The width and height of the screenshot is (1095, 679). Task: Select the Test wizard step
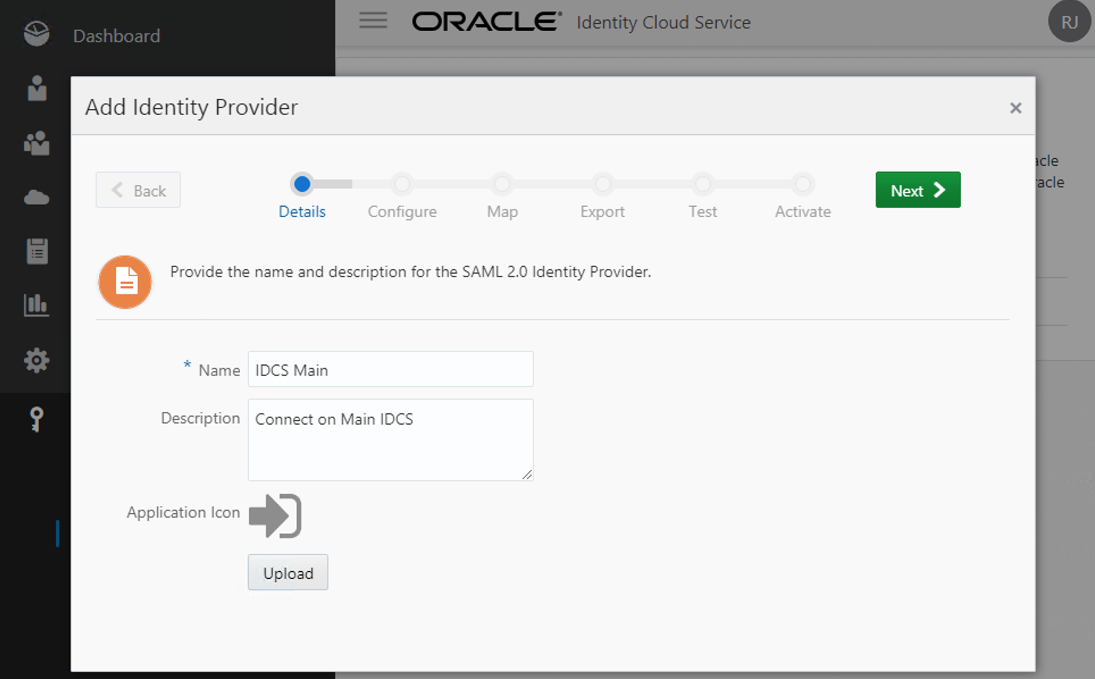[703, 211]
